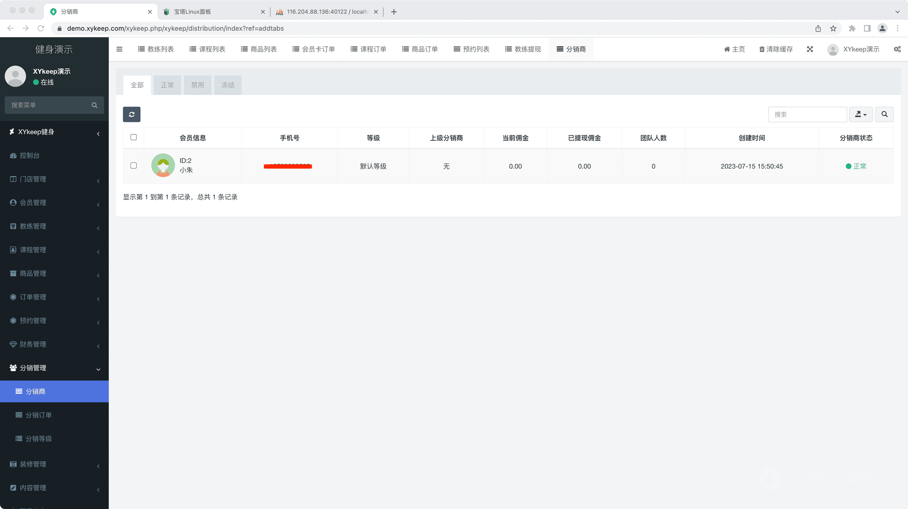Open the export dropdown button
Viewport: 908px width, 509px height.
click(x=861, y=114)
